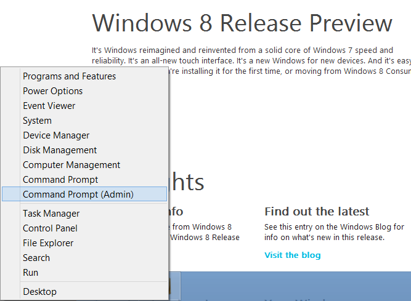Viewport: 411px width, 301px height.
Task: Click the Windows 8 Release Preview title
Action: click(x=242, y=23)
